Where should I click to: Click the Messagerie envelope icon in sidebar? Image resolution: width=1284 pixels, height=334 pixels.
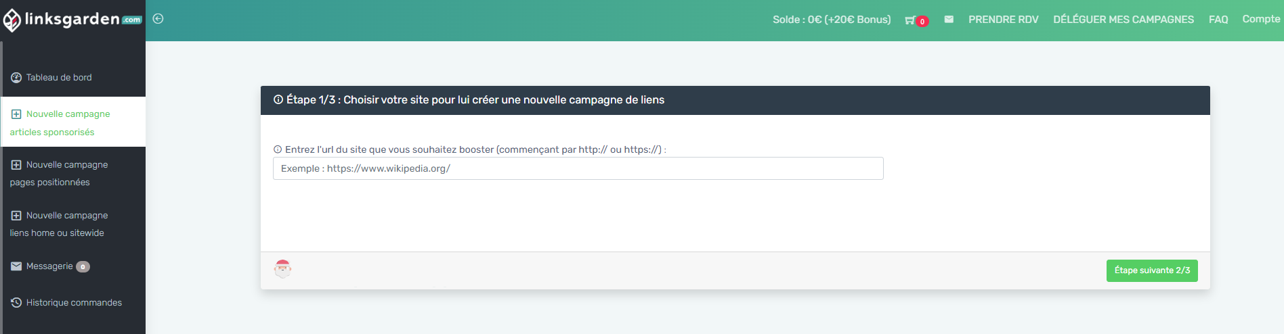[x=16, y=266]
